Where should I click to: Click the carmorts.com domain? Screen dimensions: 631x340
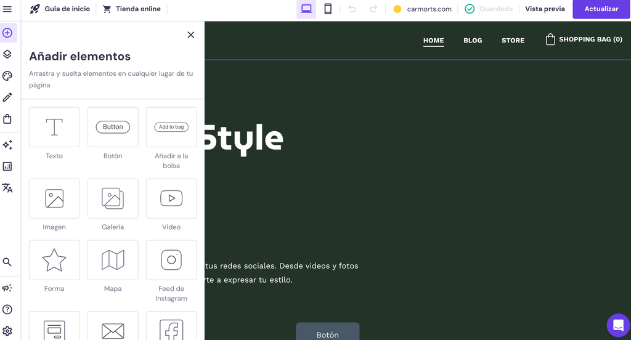pyautogui.click(x=429, y=9)
